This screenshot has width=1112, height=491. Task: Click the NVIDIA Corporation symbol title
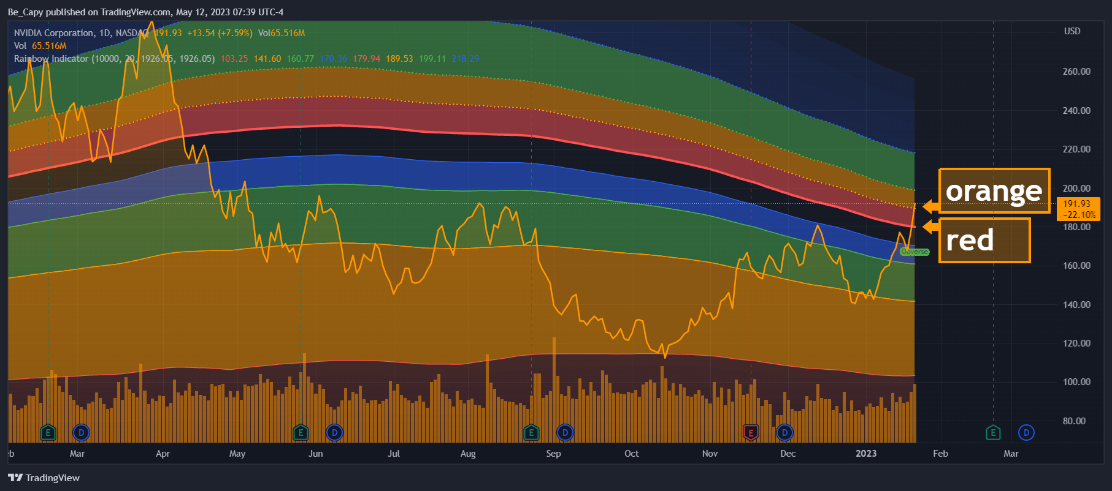pyautogui.click(x=54, y=33)
